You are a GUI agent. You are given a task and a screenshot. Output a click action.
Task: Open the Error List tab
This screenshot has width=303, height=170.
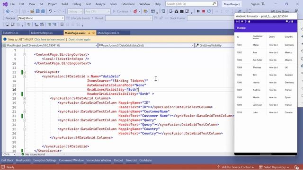click(131, 160)
